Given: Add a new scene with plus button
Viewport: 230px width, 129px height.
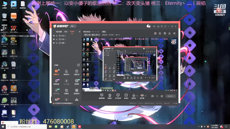Looking at the screenshot, I should 80,32.
